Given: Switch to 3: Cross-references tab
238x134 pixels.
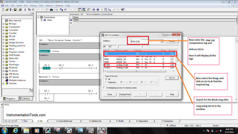Looking at the screenshot, I should [x=64, y=121].
